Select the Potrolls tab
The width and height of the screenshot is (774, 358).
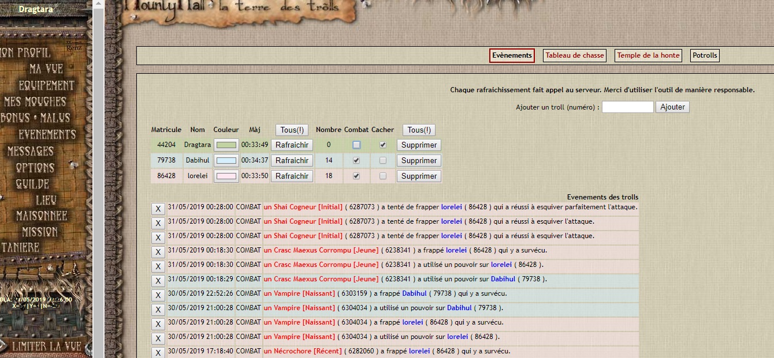705,55
